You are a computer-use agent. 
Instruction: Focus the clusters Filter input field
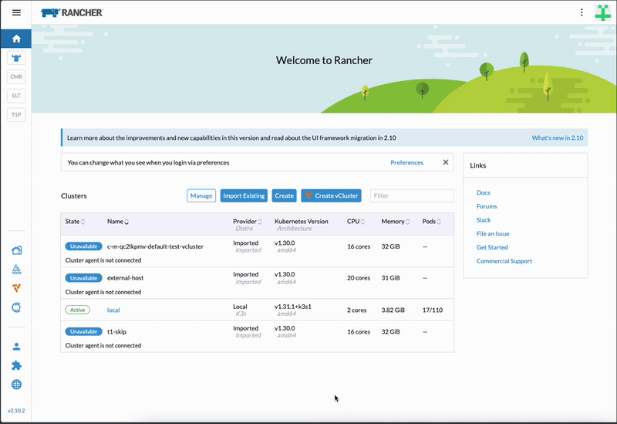click(x=411, y=195)
